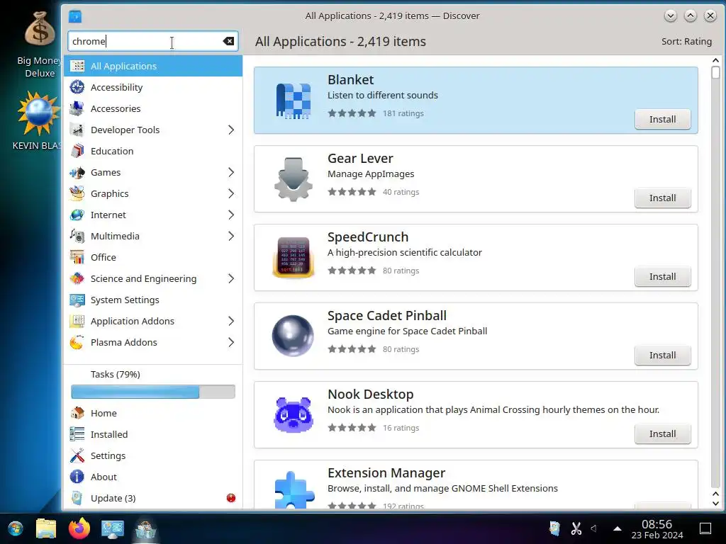Click the Gear Lever app icon
726x544 pixels.
[294, 179]
